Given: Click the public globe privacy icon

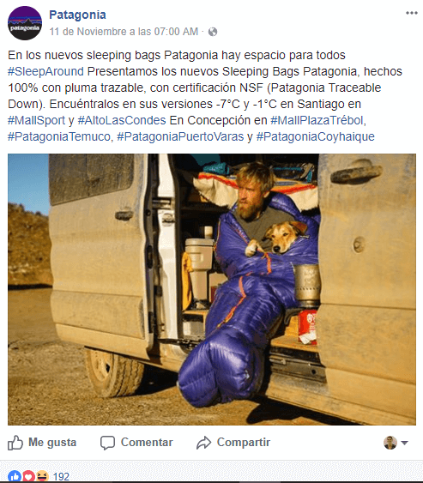Looking at the screenshot, I should point(213,32).
